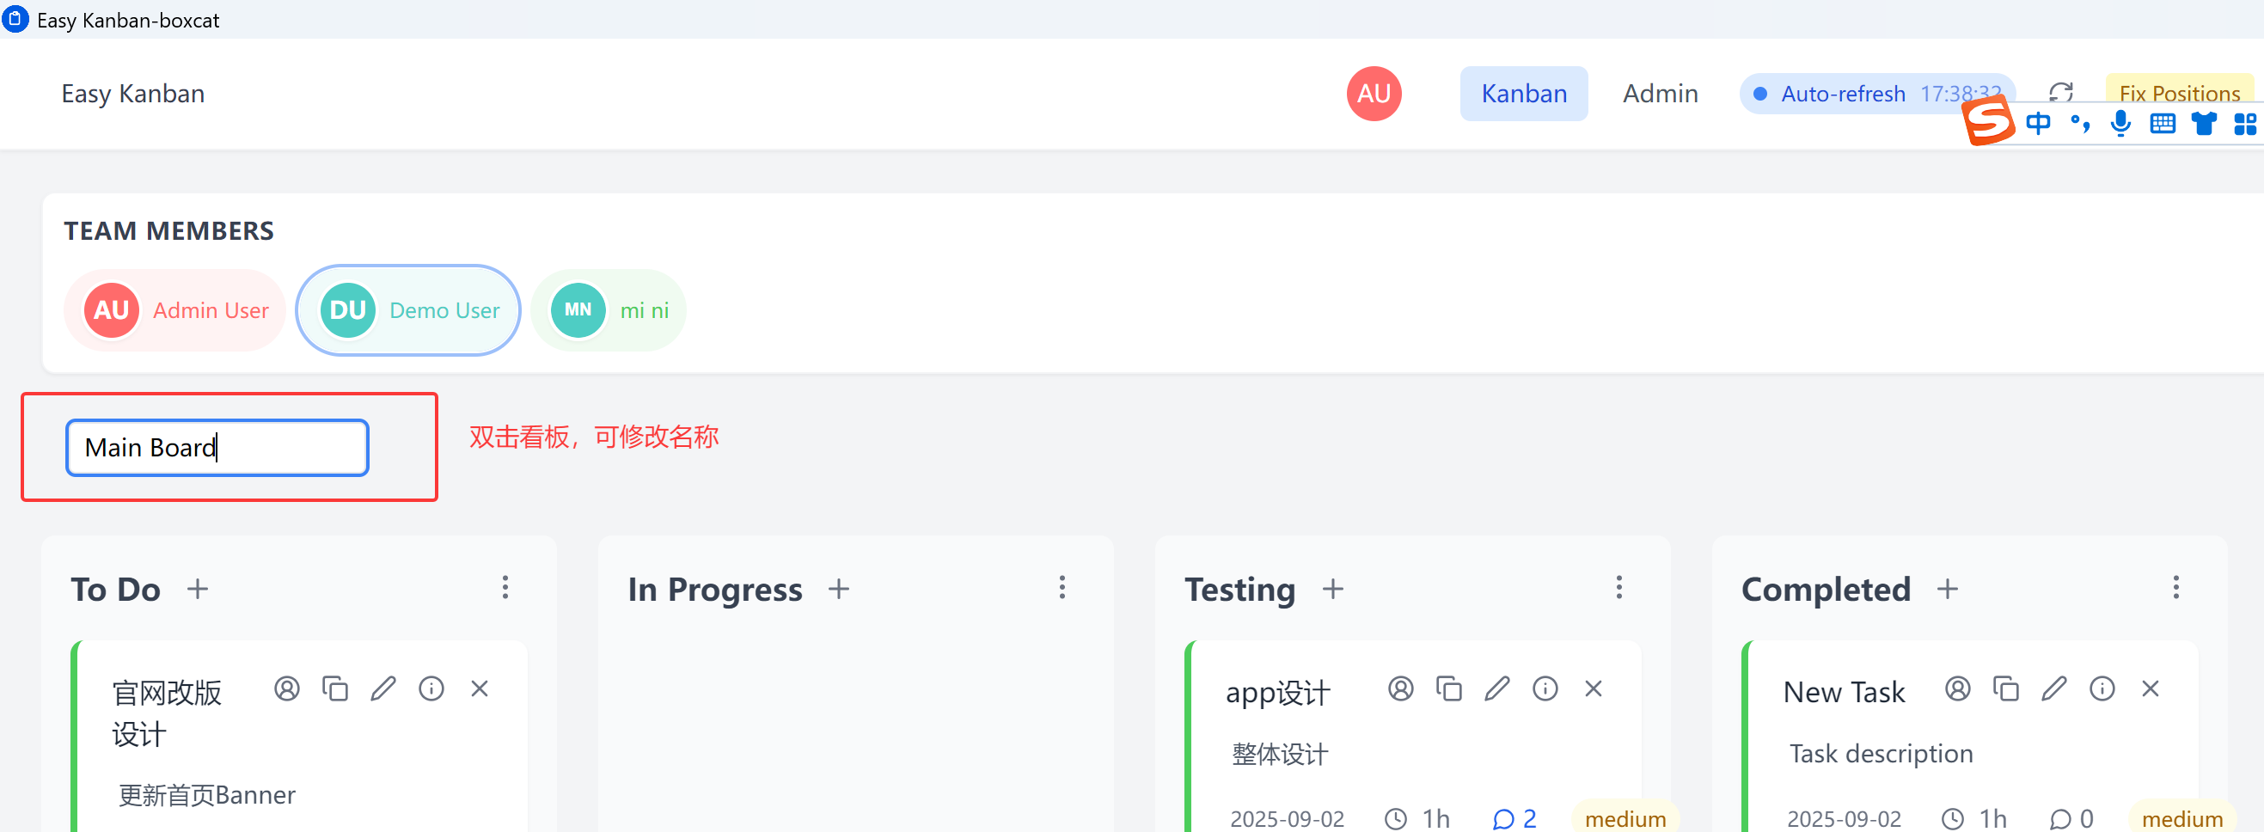Show info for the New Task card
2264x832 pixels.
(x=2102, y=688)
